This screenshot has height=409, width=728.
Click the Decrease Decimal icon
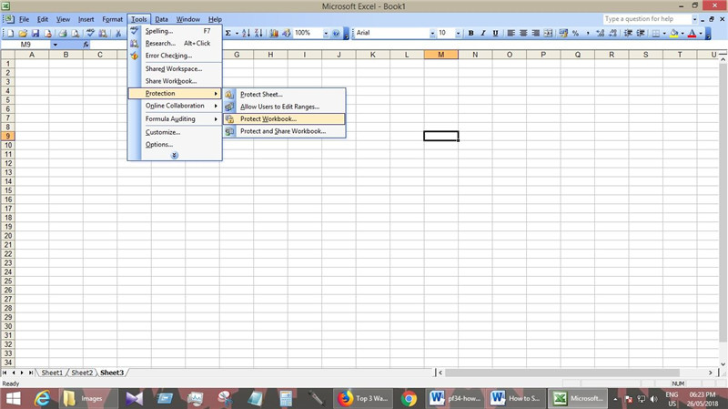tap(612, 33)
